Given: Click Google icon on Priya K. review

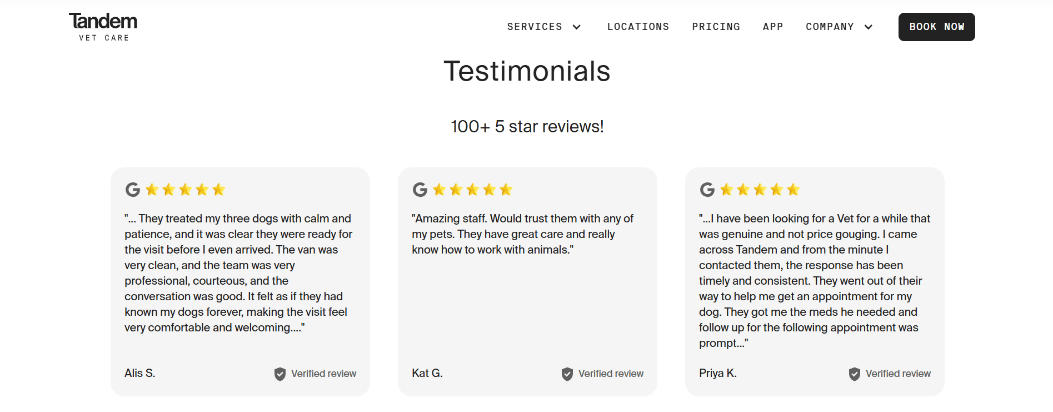Looking at the screenshot, I should coord(707,190).
